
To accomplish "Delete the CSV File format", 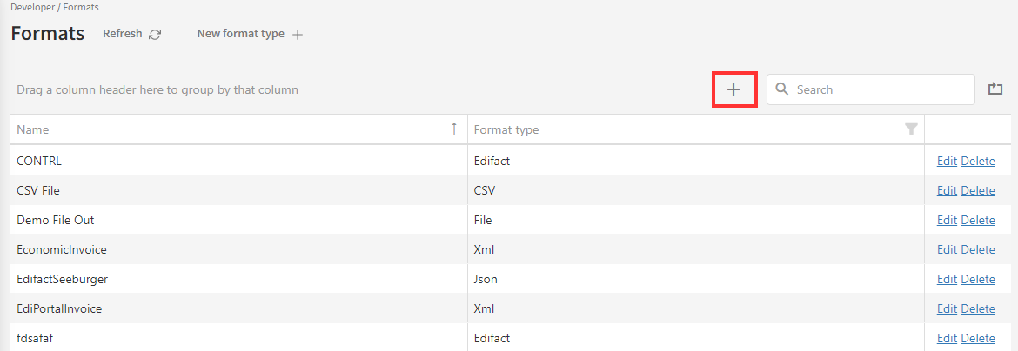I will click(x=978, y=190).
